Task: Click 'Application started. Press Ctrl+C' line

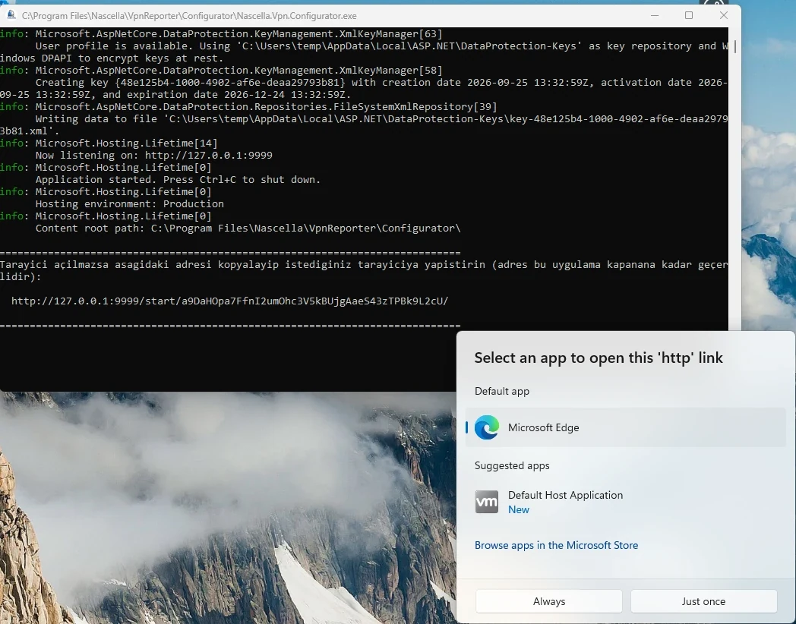Action: coord(178,180)
